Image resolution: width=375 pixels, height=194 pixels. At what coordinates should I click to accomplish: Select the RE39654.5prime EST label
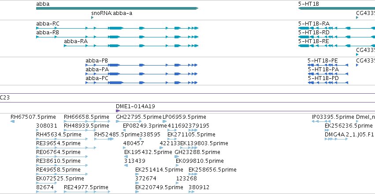pyautogui.click(x=58, y=143)
